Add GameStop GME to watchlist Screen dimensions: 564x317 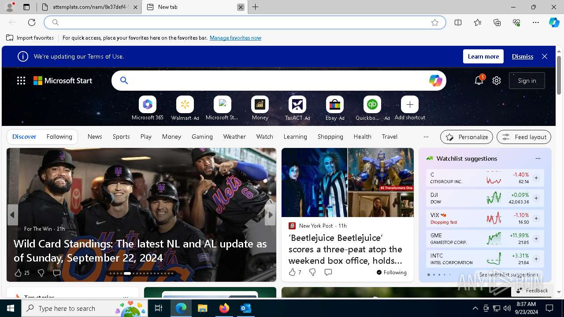point(536,239)
